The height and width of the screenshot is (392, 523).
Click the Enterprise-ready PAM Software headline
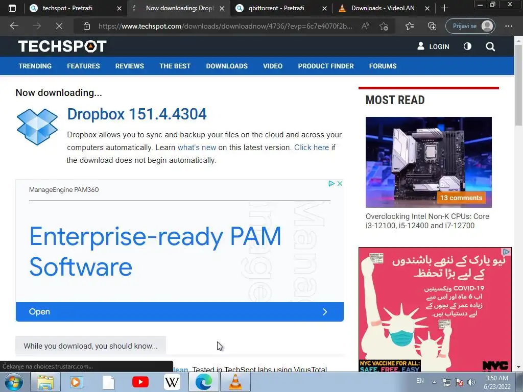pyautogui.click(x=155, y=251)
